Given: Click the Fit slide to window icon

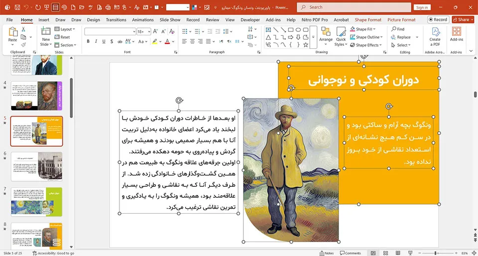Looking at the screenshot, I should (x=473, y=253).
